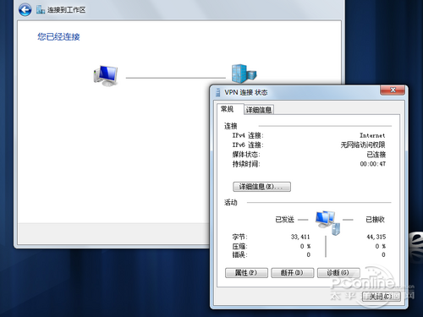Image resolution: width=423 pixels, height=317 pixels.
Task: Click the 字节: row label
Action: [239, 237]
